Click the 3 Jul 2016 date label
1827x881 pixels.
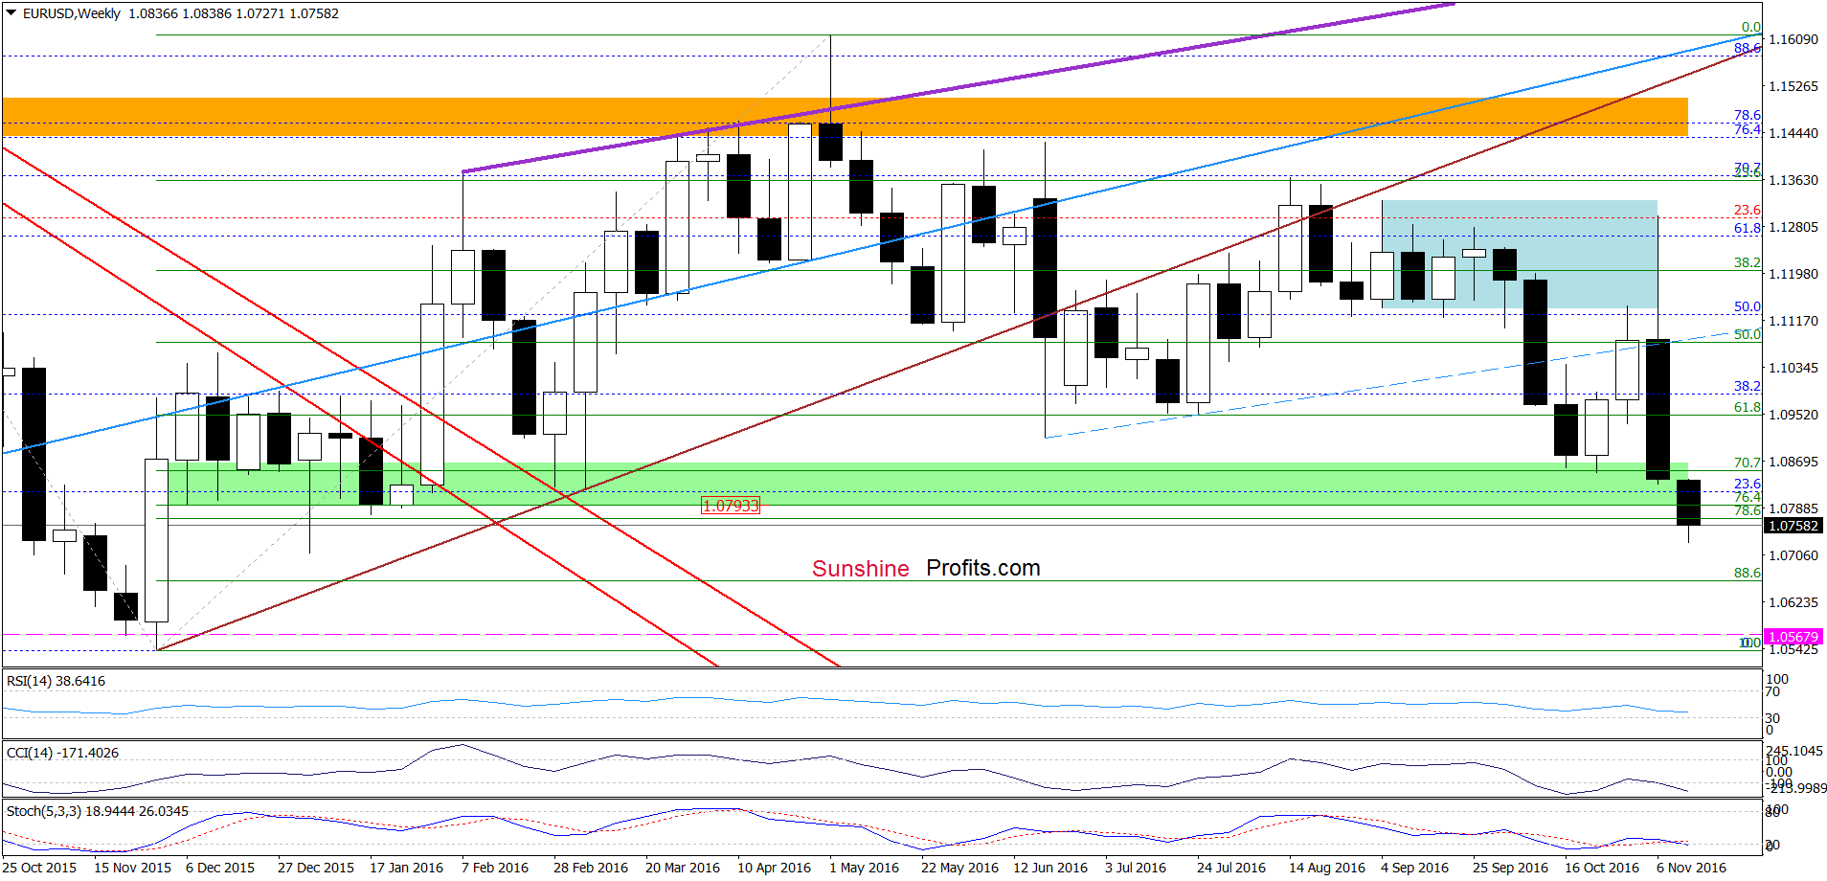(1136, 868)
